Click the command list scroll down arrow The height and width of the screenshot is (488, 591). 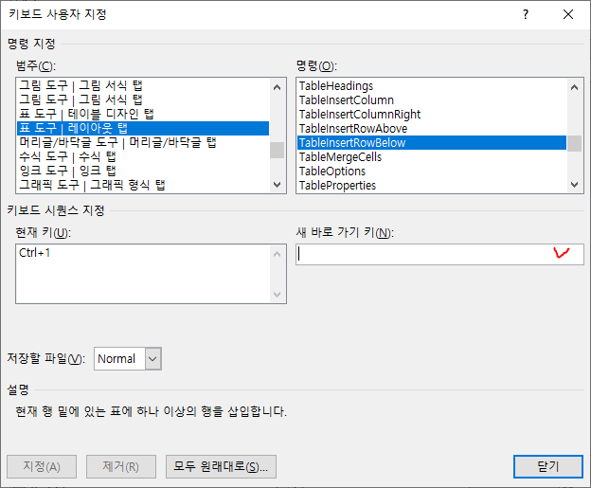[574, 185]
